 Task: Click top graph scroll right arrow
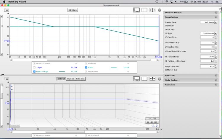(158, 60)
